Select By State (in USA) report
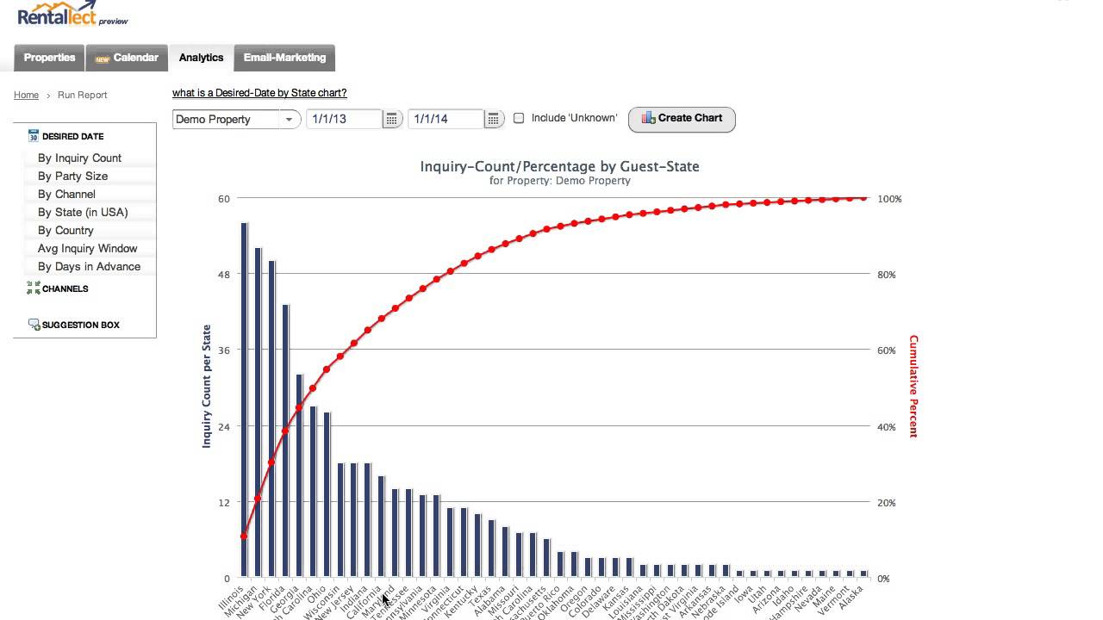This screenshot has height=620, width=1103. coord(83,212)
